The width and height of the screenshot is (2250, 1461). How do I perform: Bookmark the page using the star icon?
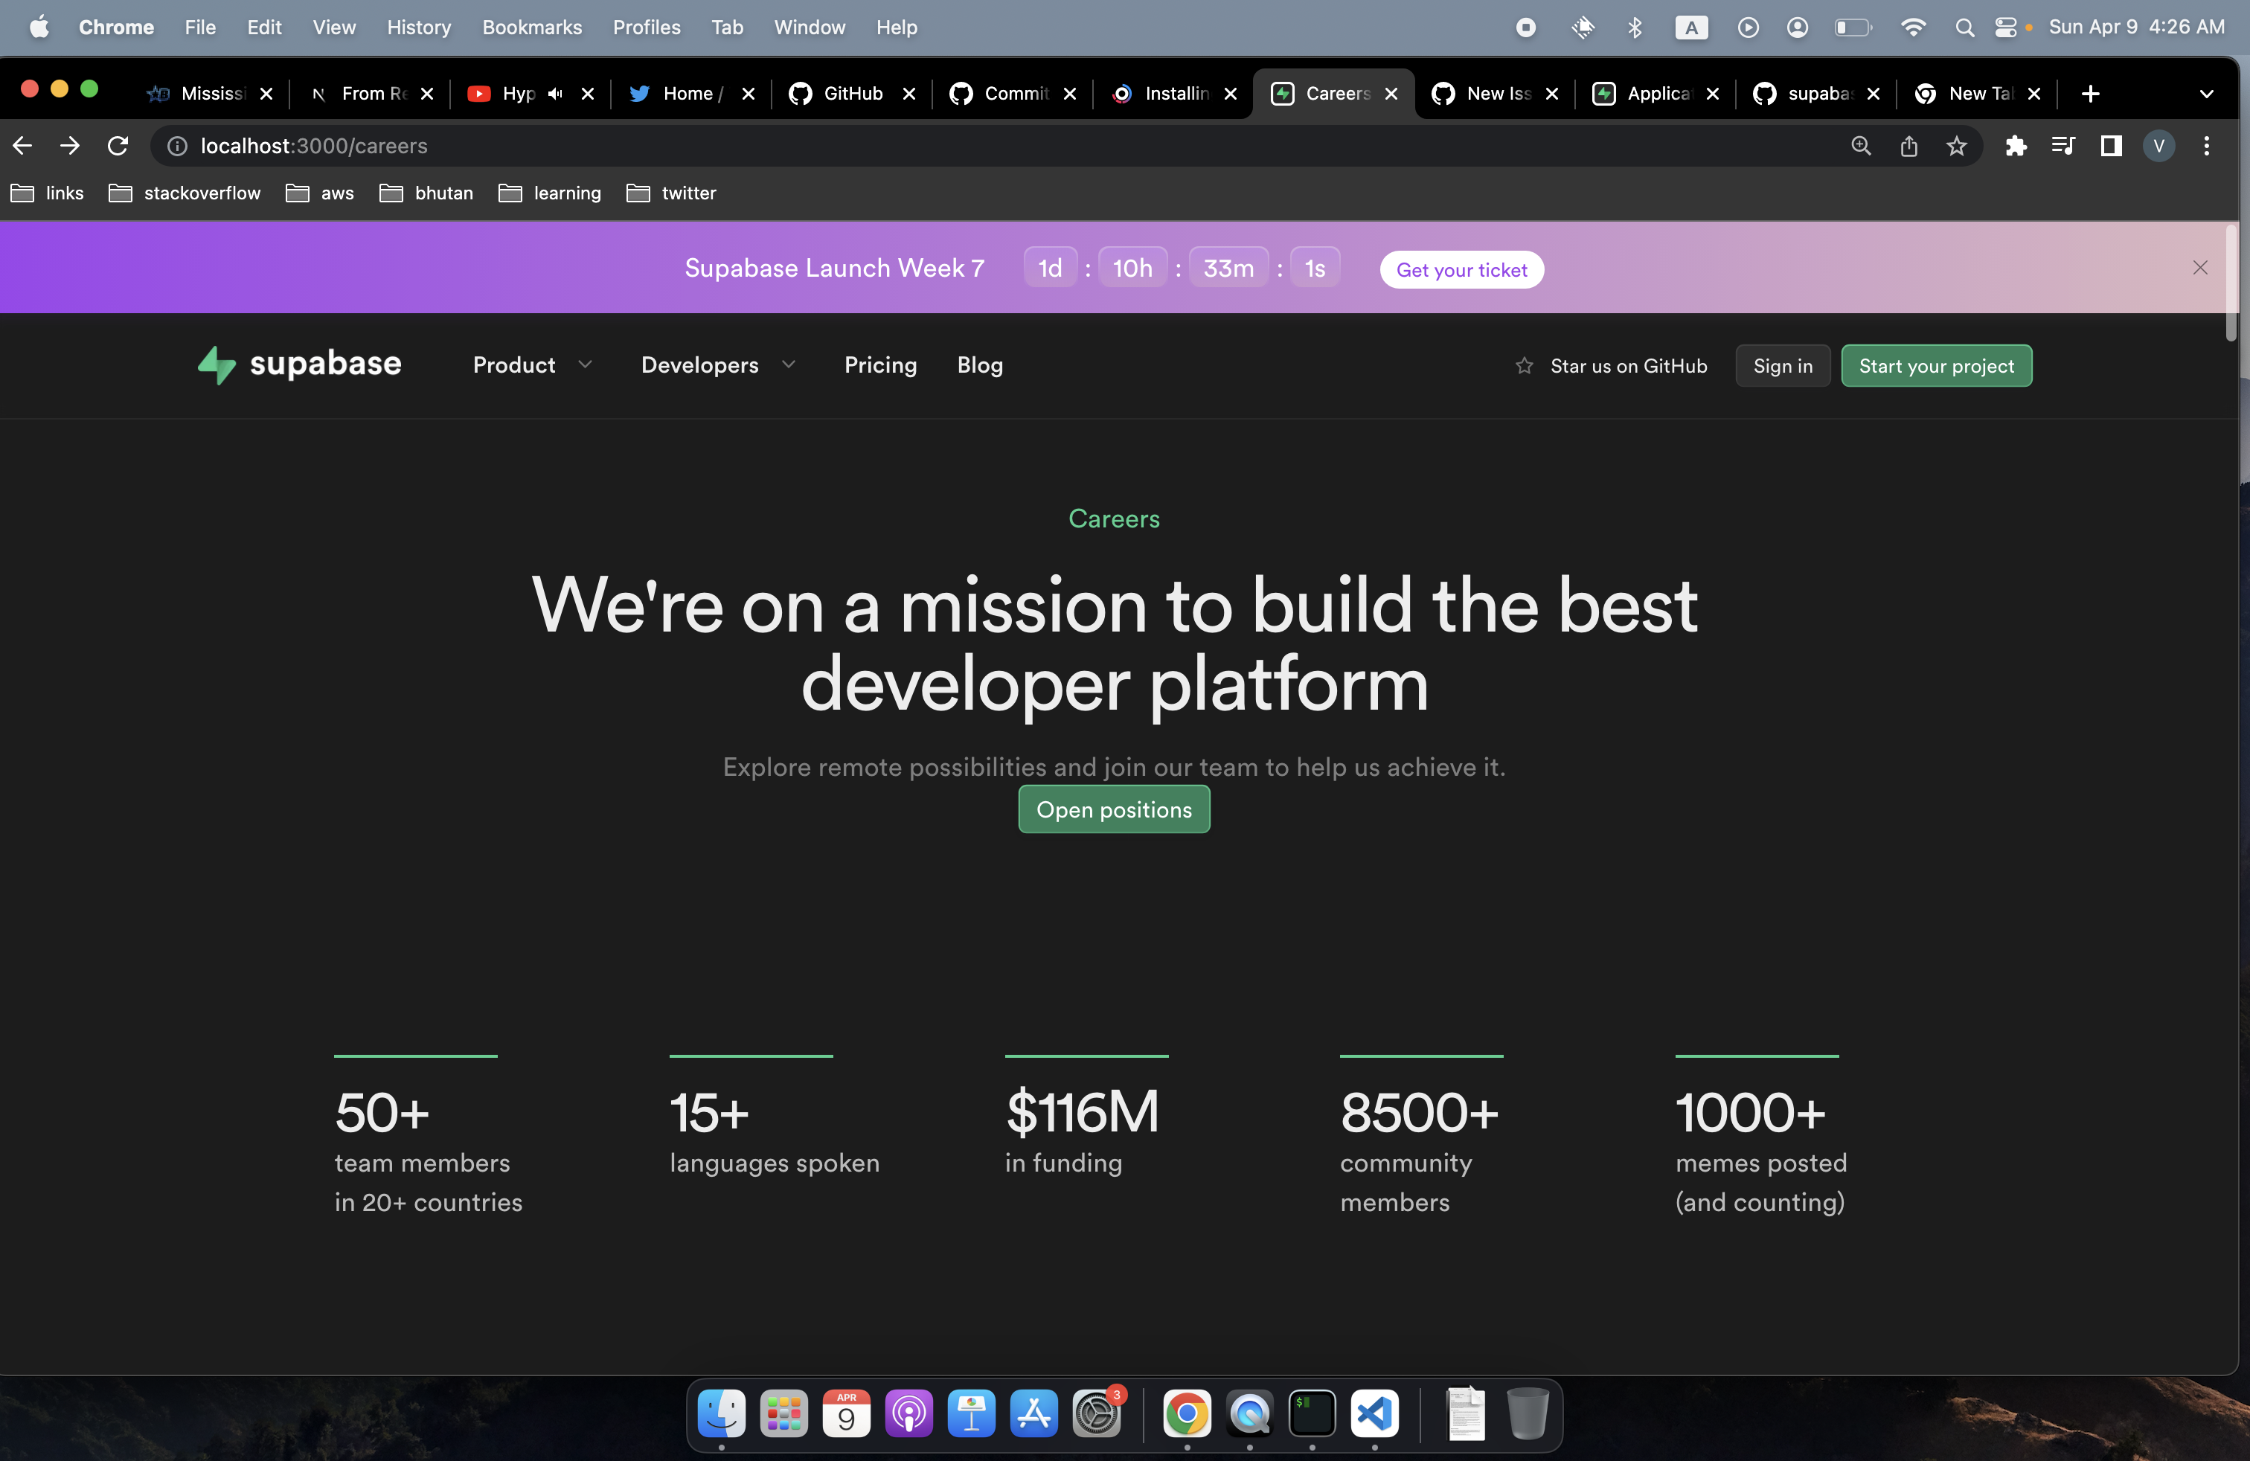click(1956, 147)
